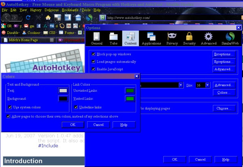Click the SimilarWeb toolbar icon
This screenshot has width=243, height=167.
[x=89, y=18]
